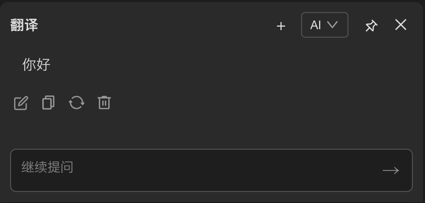
Task: Send the follow-up question arrow
Action: point(391,170)
